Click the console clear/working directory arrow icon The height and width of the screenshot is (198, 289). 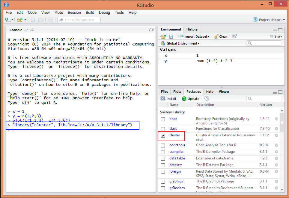tap(32, 30)
